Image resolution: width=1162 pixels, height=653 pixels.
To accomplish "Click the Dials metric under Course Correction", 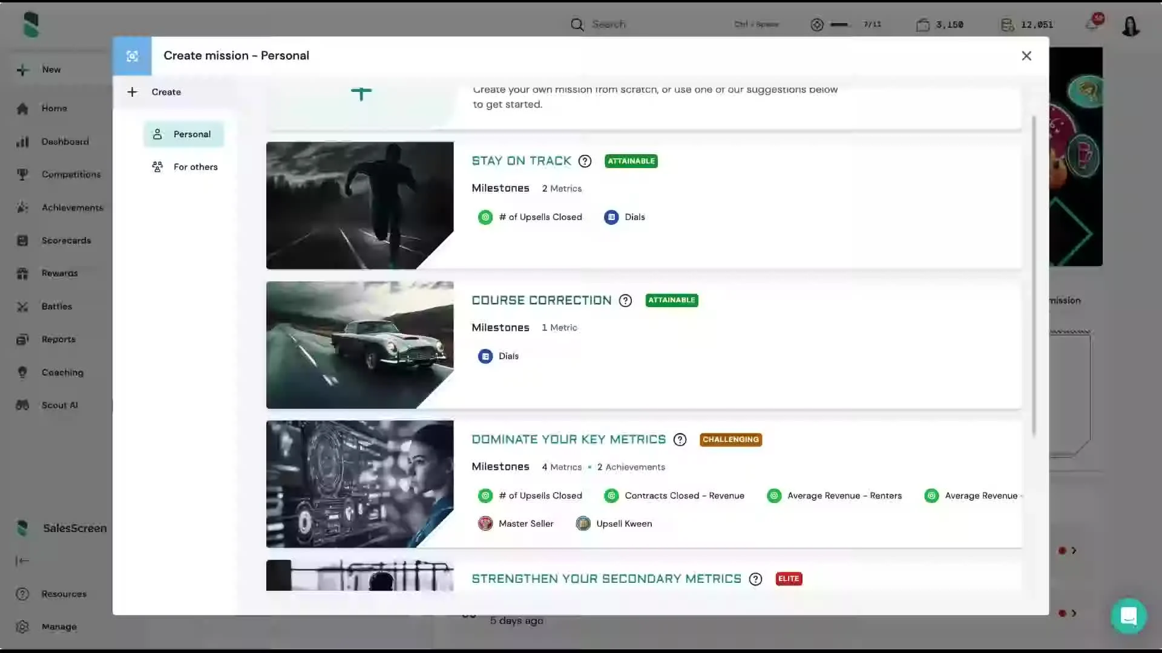I will point(499,356).
